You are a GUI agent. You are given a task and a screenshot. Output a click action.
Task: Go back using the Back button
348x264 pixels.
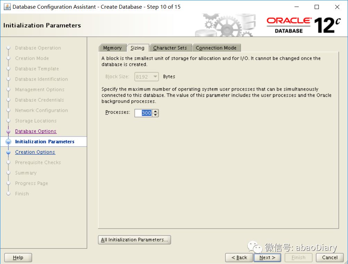click(239, 257)
